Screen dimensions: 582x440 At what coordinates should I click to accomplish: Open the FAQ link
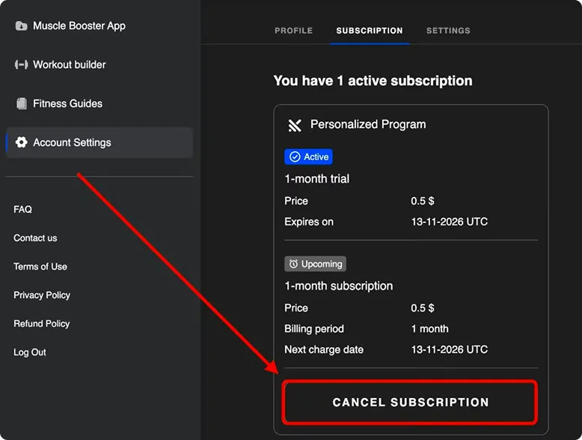(22, 210)
